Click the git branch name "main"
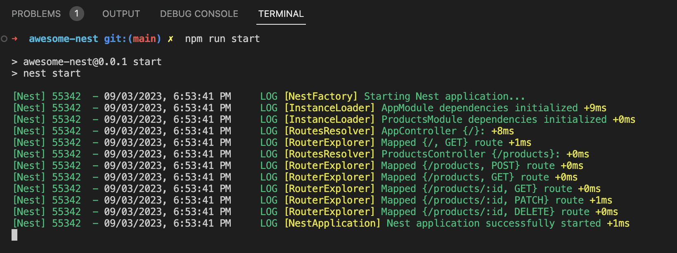The height and width of the screenshot is (253, 677). 144,39
